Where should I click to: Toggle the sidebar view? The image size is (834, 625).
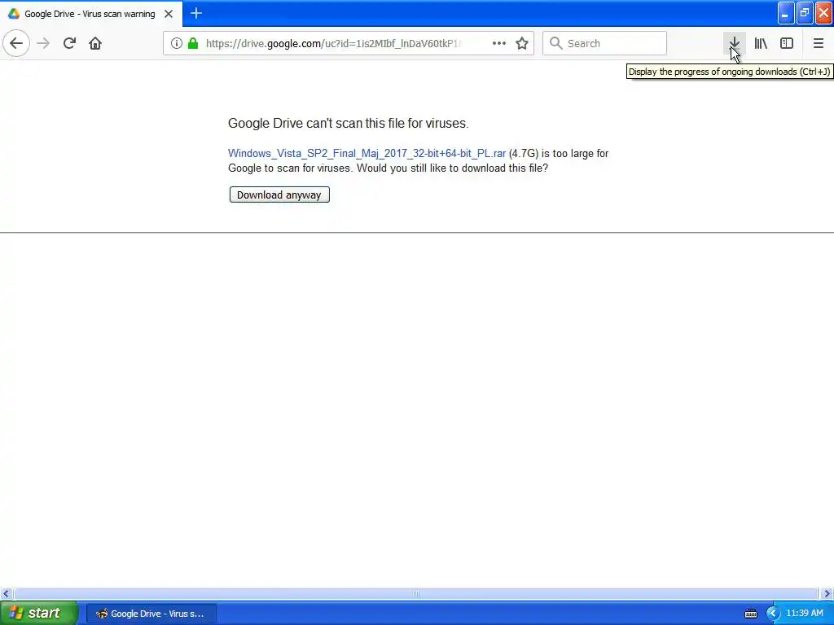787,43
